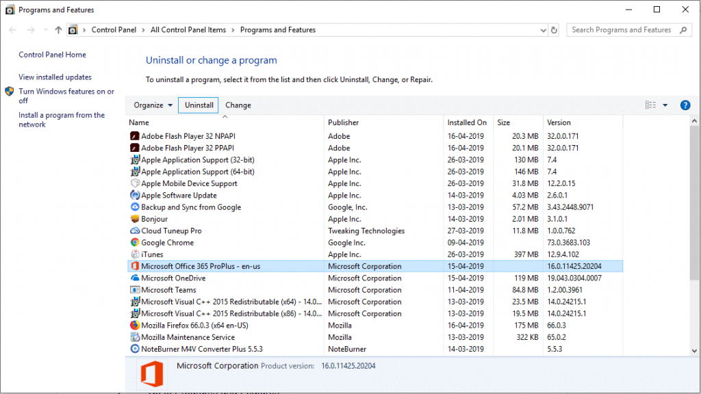Click the Control Panel breadcrumb

(114, 30)
